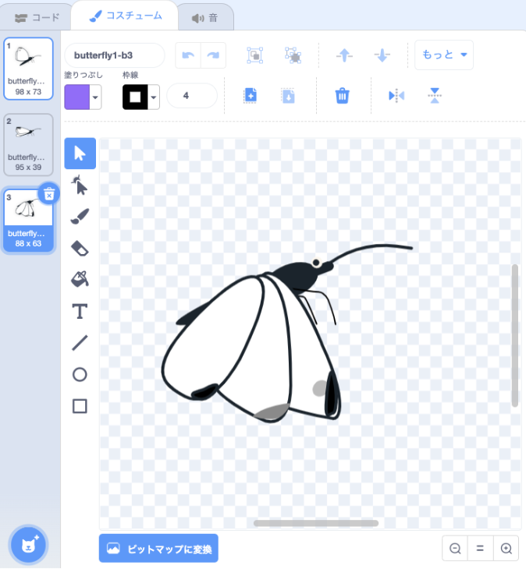Select the Reshape tool
Screen dimensions: 526x569
coord(80,186)
